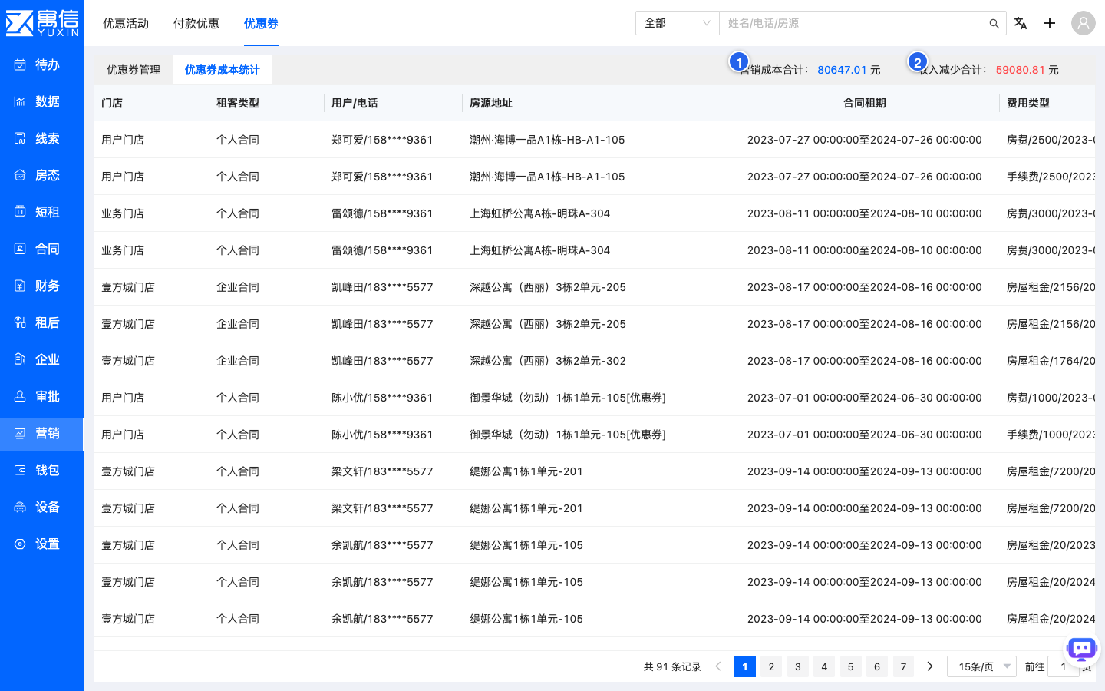Open the 钱包 sidebar icon
The width and height of the screenshot is (1105, 691).
point(20,470)
